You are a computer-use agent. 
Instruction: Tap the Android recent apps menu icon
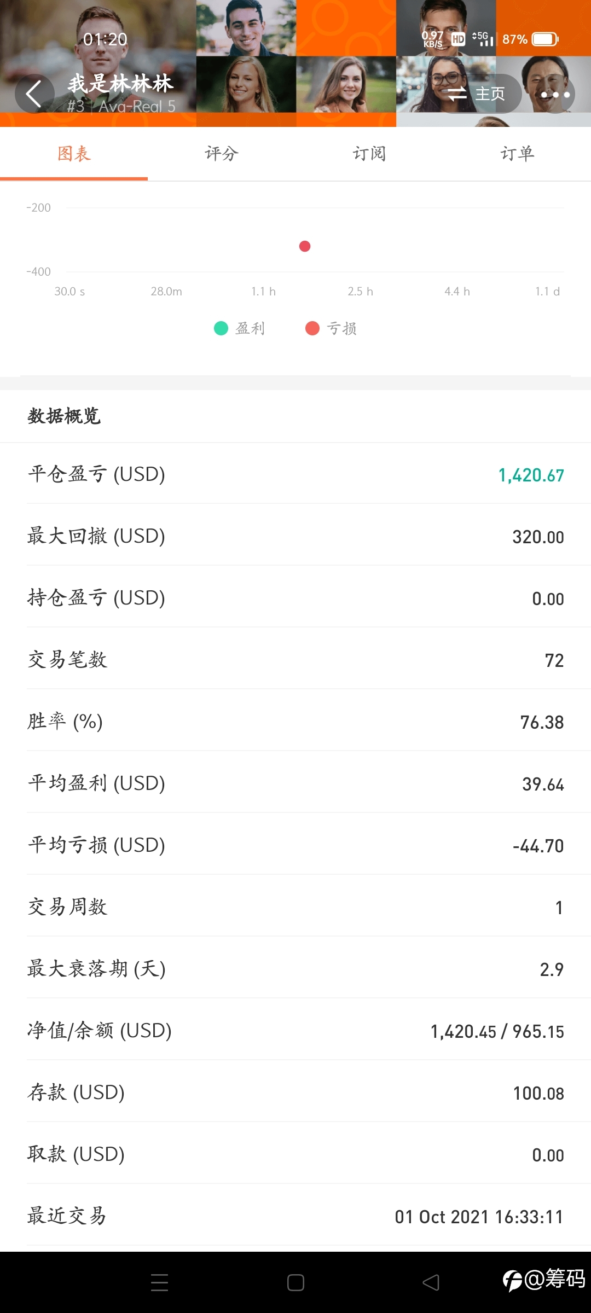pos(159,1282)
